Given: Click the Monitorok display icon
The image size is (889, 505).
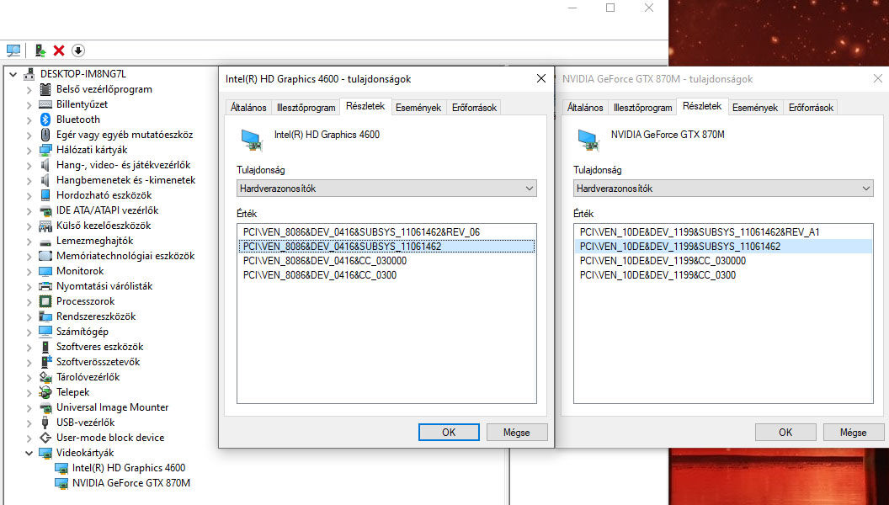Looking at the screenshot, I should pyautogui.click(x=45, y=271).
